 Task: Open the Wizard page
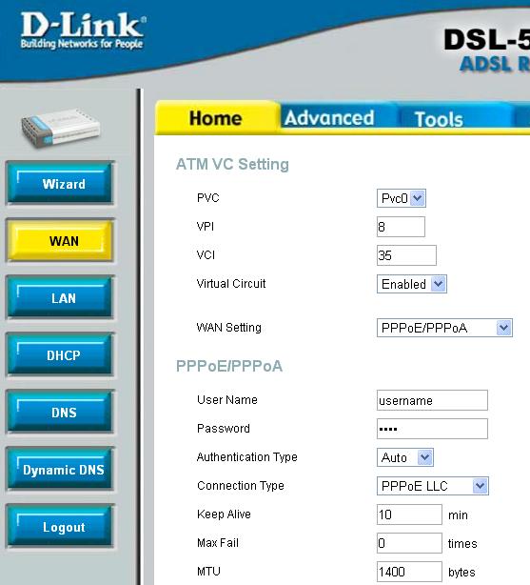(x=60, y=183)
